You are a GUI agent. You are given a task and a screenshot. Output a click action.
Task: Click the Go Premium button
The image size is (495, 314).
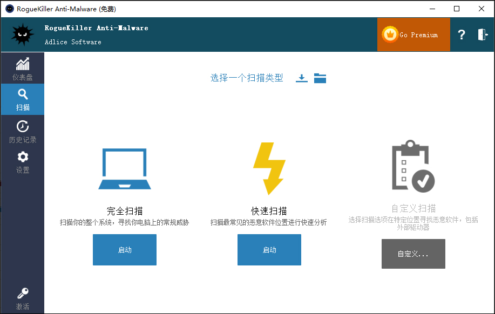click(x=413, y=35)
